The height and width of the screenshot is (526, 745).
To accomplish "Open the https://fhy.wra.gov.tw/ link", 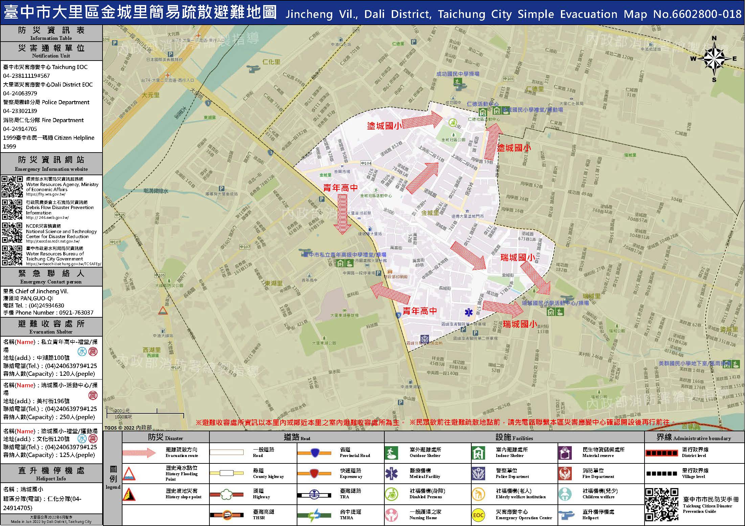I will (46, 195).
